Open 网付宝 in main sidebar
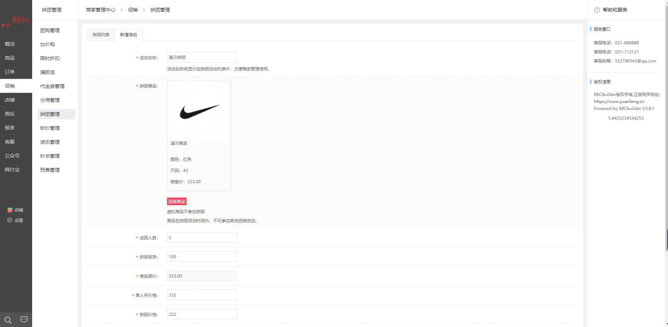The image size is (668, 327). [12, 170]
